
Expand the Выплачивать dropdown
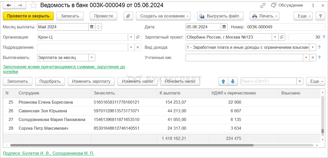(x=92, y=57)
